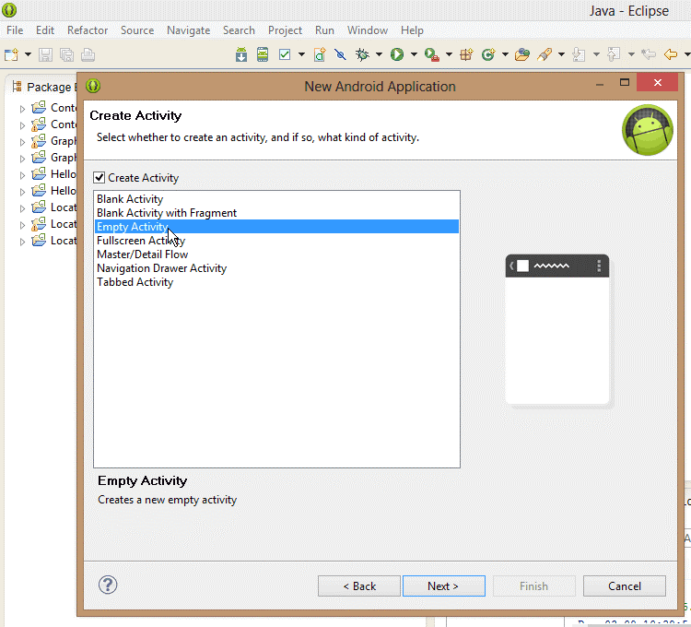Cancel the New Android Application wizard
The width and height of the screenshot is (691, 627).
coord(624,586)
